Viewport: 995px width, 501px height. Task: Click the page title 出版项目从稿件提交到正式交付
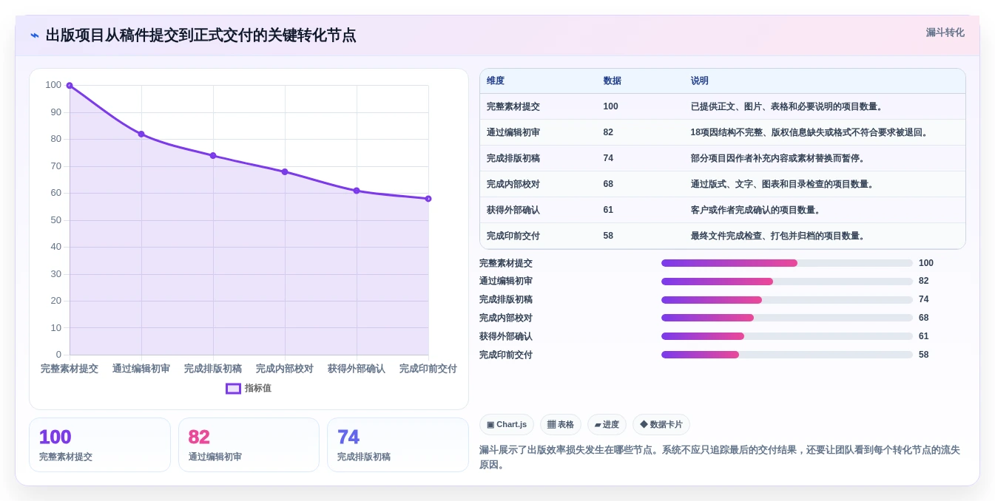point(200,35)
